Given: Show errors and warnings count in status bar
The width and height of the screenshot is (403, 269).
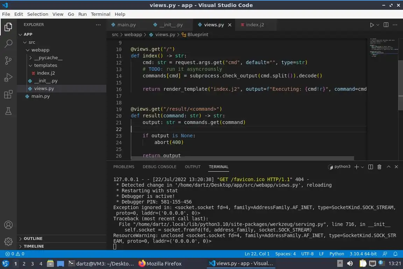Looking at the screenshot, I should pos(15,254).
